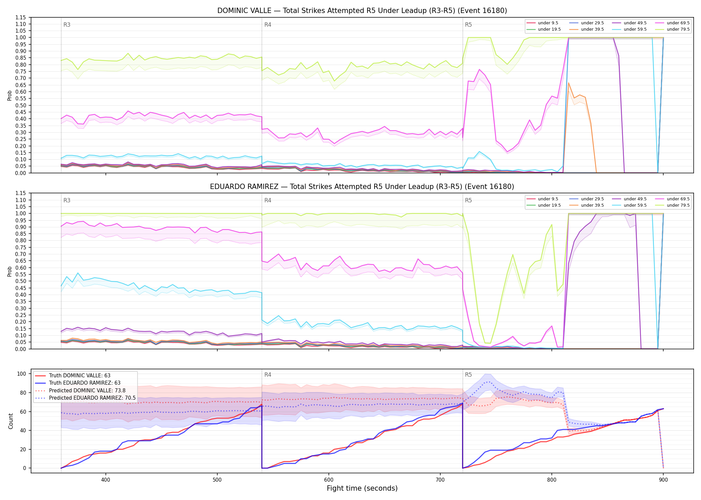Click 'under 39.5' legend entry in top chart

coord(586,29)
